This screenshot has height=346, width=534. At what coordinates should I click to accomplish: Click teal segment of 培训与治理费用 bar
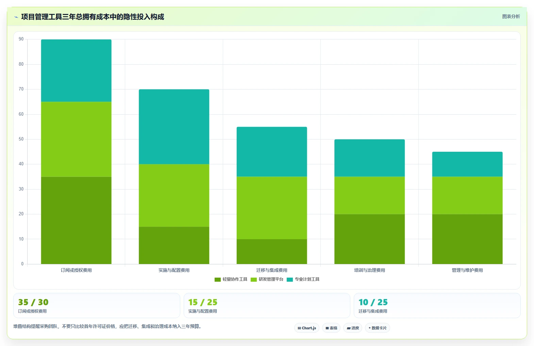point(369,158)
